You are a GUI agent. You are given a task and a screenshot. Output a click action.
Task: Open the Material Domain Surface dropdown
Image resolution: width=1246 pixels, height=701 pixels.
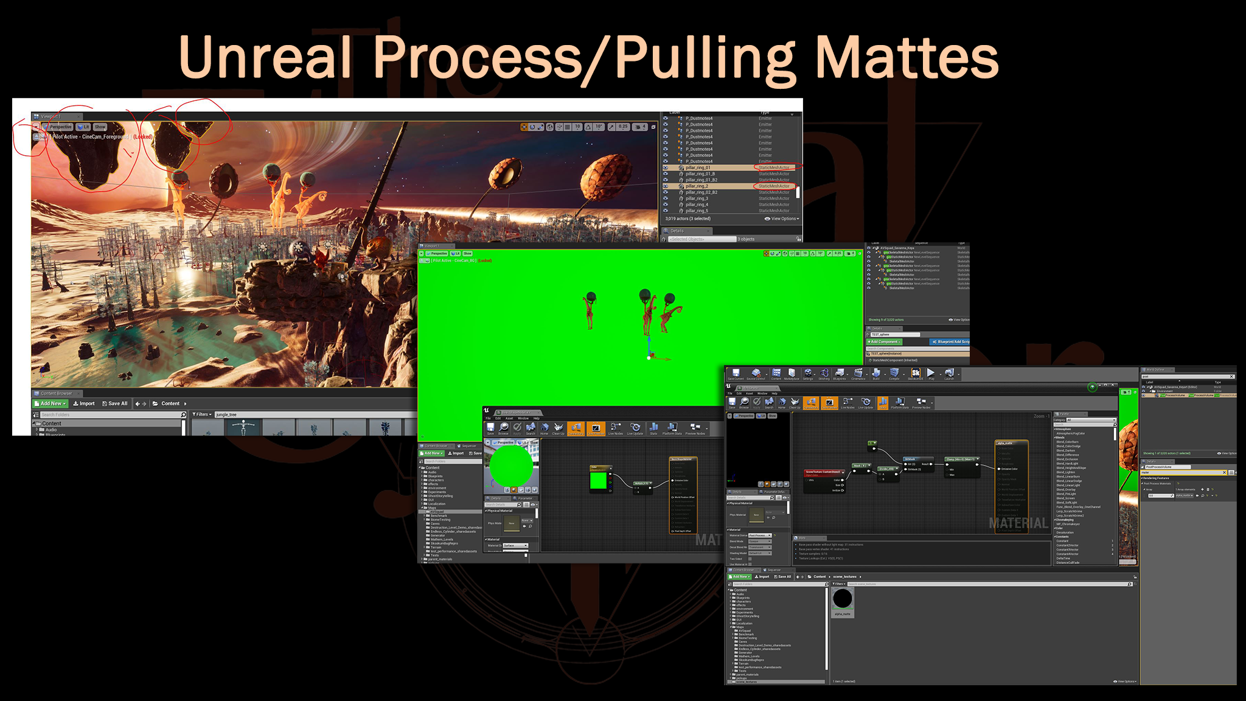[515, 545]
